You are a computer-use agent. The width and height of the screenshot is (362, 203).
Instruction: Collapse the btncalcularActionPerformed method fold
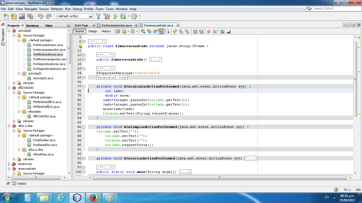point(83,86)
